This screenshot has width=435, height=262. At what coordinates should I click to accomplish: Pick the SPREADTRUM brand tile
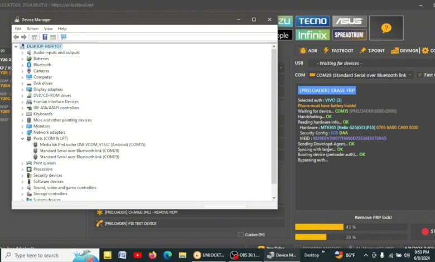[x=349, y=35]
